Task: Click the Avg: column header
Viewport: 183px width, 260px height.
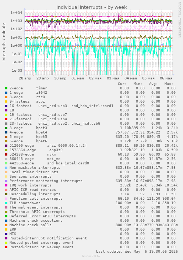Action: [x=153, y=84]
